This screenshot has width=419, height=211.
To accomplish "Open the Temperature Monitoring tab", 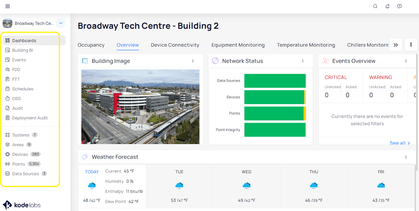I will [306, 45].
